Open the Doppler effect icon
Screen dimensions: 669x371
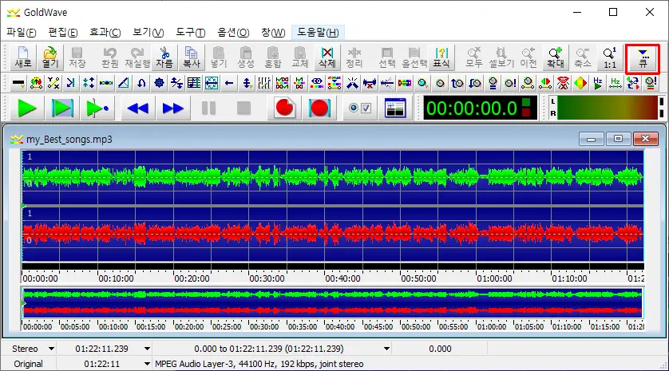click(x=36, y=83)
